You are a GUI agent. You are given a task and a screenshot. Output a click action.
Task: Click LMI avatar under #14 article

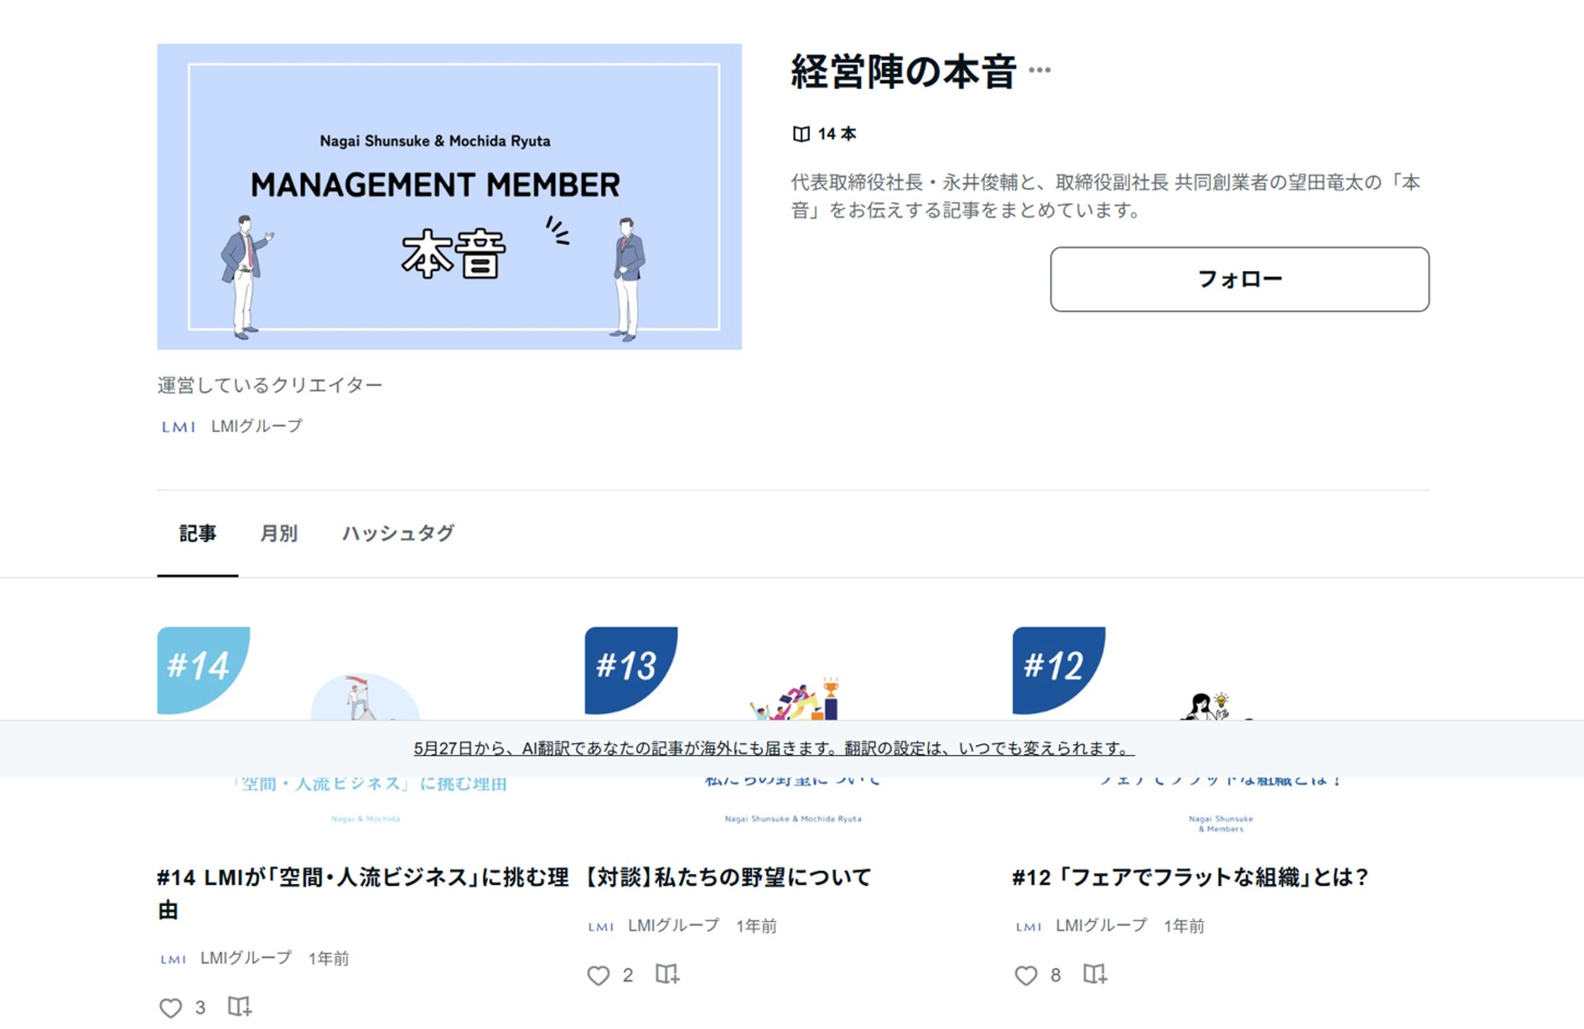point(173,959)
